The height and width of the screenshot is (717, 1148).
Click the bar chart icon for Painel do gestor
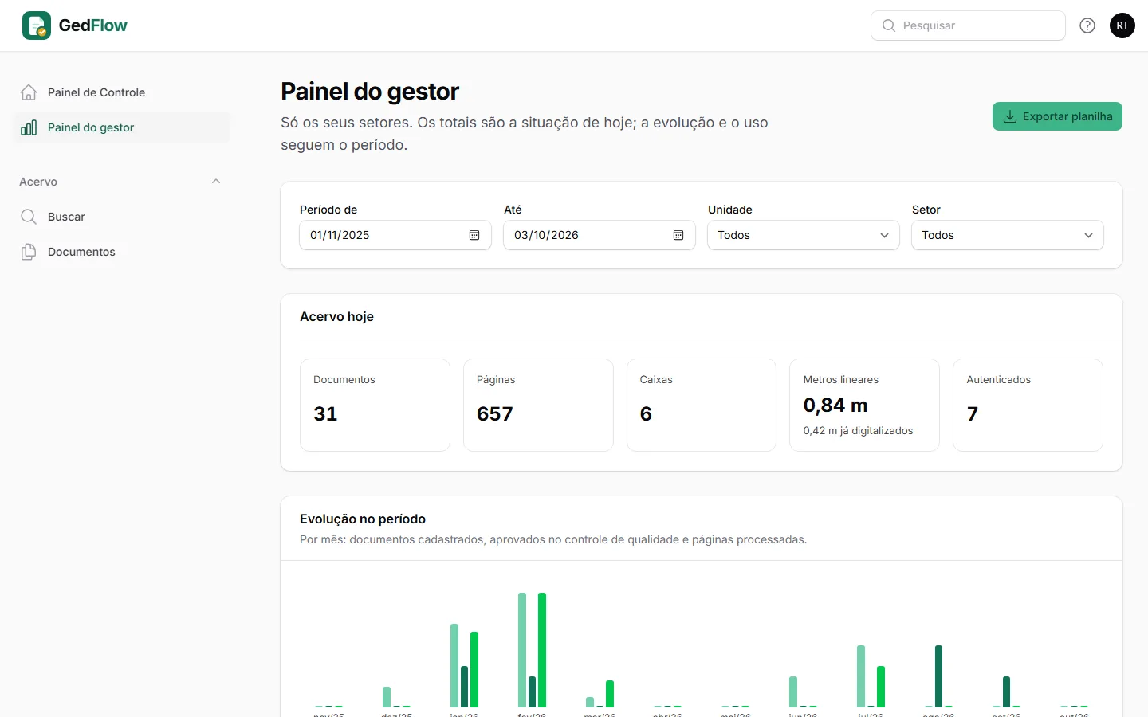click(x=29, y=127)
